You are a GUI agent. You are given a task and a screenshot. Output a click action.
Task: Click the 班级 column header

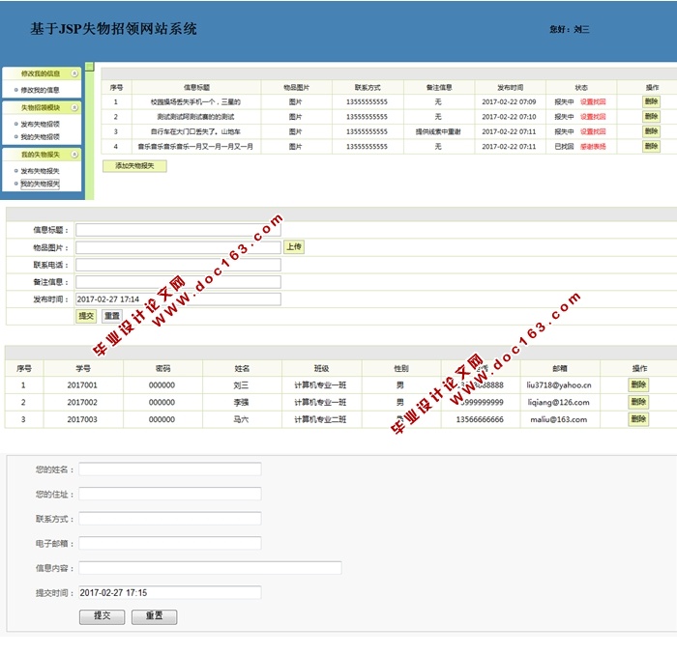[x=322, y=369]
